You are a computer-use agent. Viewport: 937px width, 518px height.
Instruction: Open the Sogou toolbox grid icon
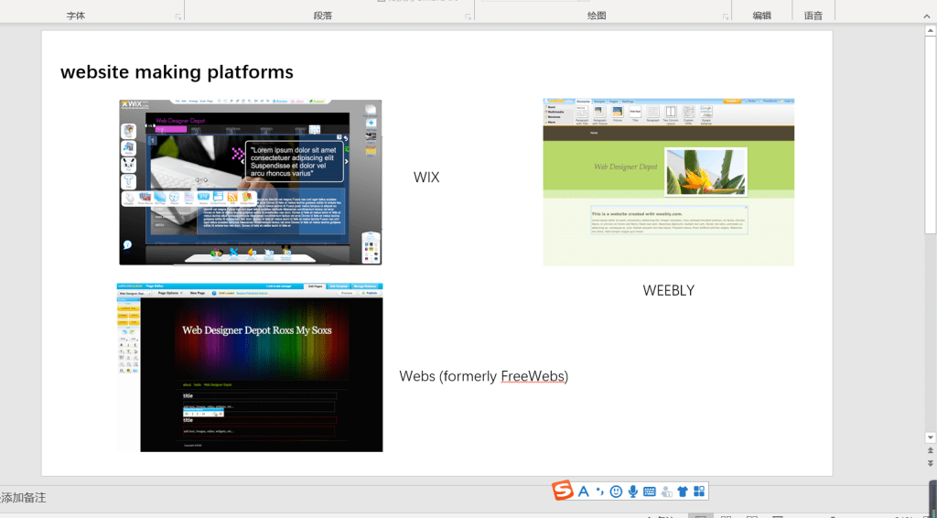(699, 491)
